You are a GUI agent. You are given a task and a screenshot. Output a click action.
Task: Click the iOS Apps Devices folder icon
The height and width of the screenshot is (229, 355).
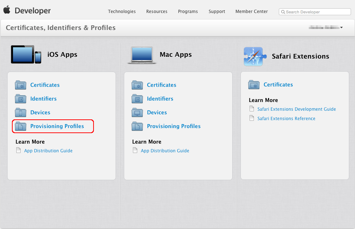click(x=21, y=113)
